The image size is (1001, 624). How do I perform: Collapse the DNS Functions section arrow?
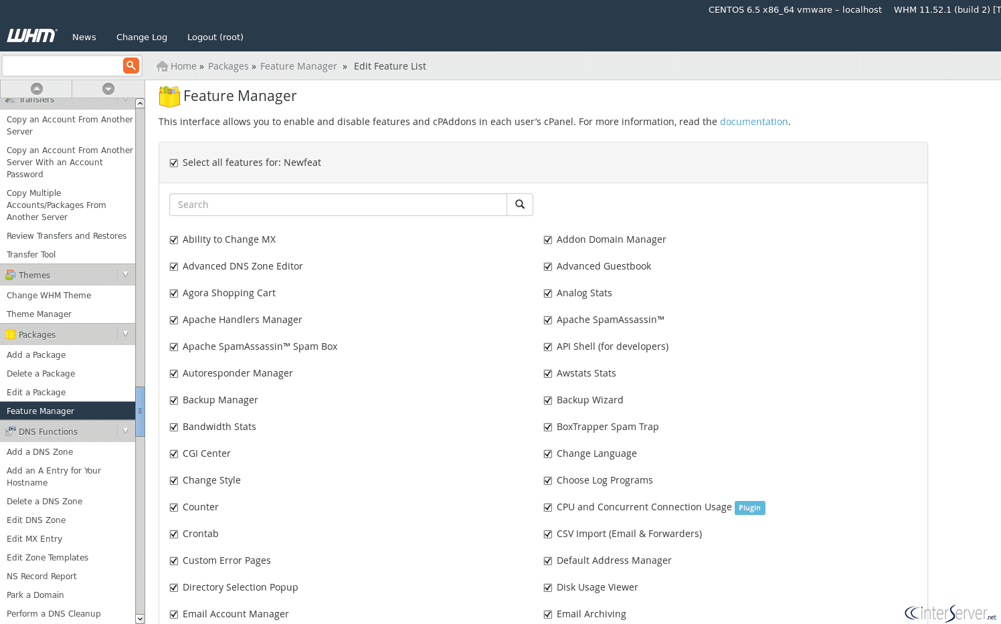pos(125,431)
